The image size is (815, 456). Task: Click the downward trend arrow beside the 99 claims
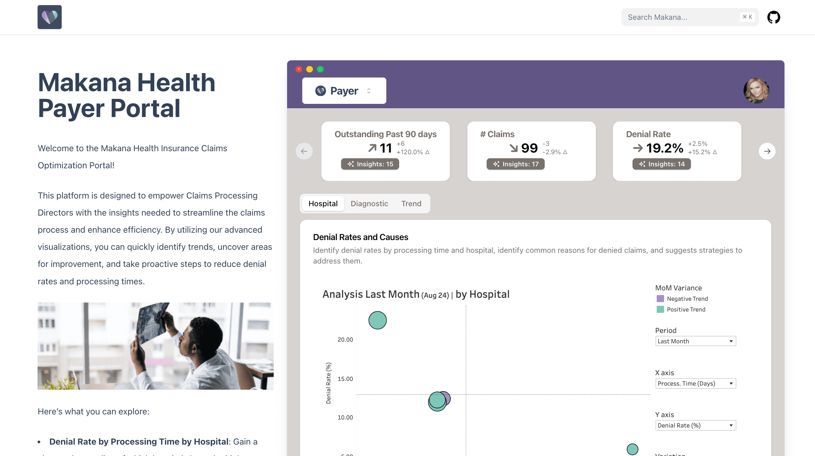(513, 148)
